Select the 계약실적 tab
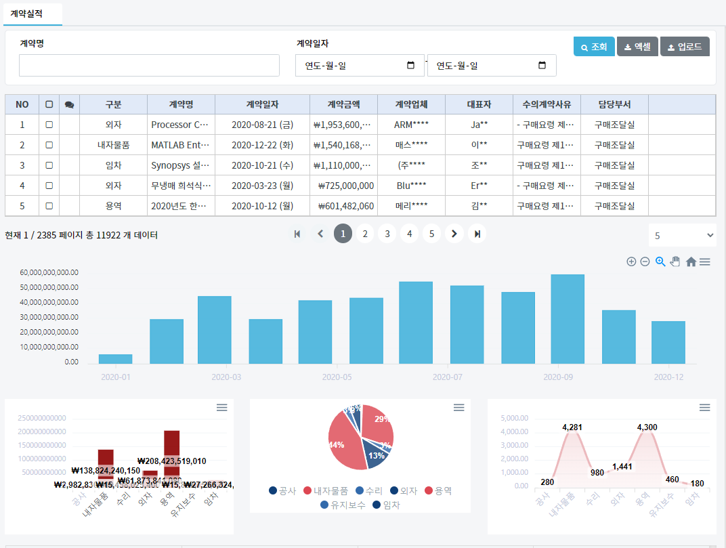The image size is (726, 548). click(31, 13)
